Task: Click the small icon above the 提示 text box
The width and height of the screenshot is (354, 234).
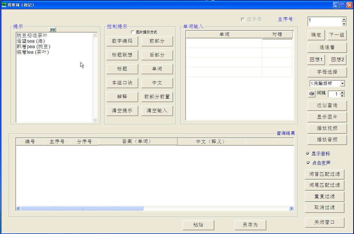Action: (53, 30)
